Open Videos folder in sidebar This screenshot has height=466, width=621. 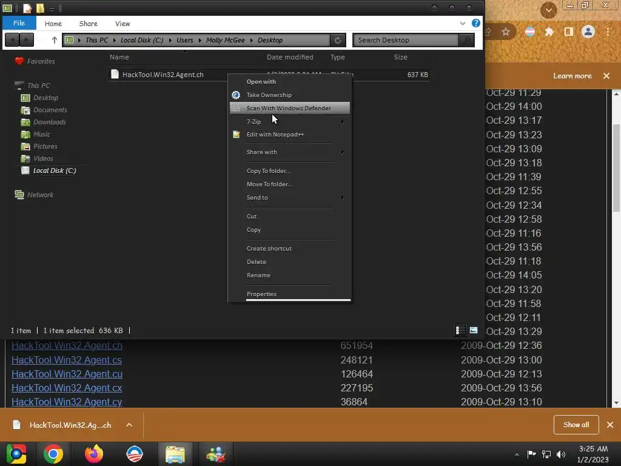pyautogui.click(x=43, y=158)
